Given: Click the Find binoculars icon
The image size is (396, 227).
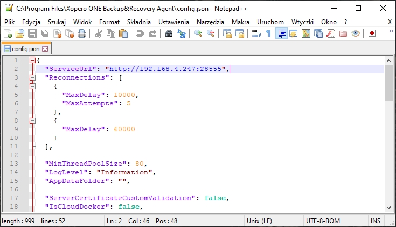Looking at the screenshot, I should click(169, 33).
